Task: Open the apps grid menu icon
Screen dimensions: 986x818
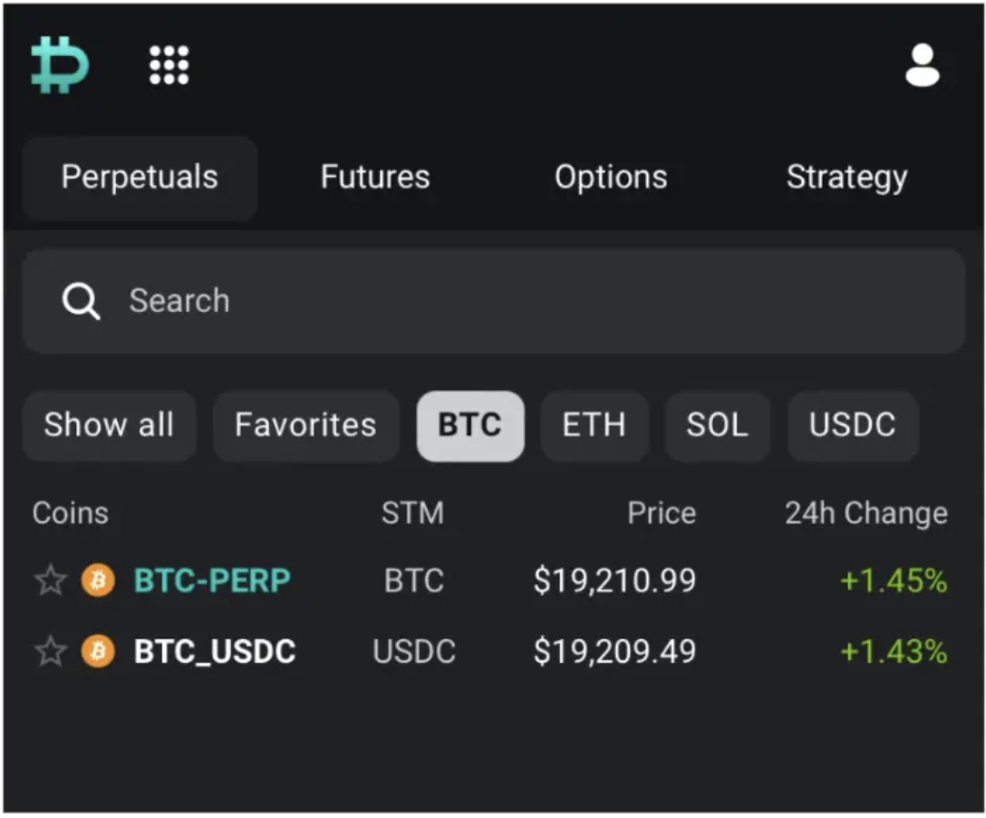Action: click(x=168, y=63)
